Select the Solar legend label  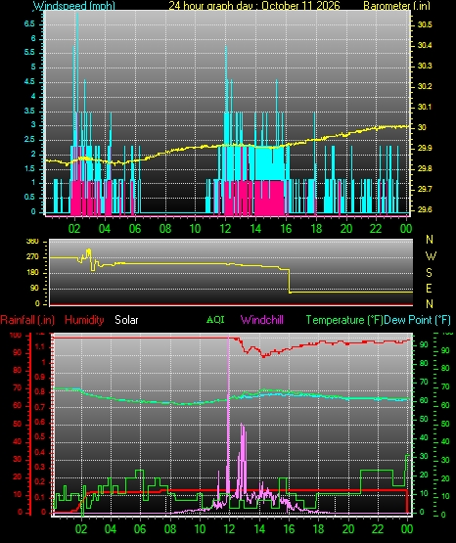(126, 320)
